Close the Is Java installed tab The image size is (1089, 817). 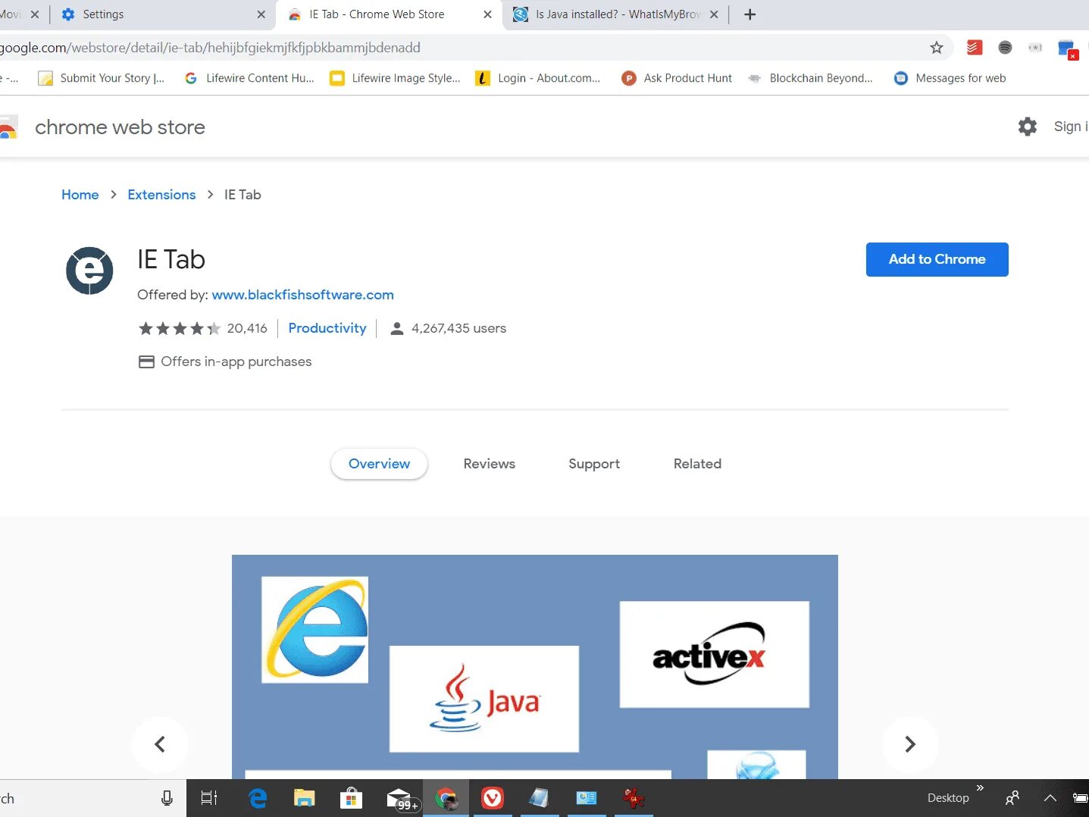click(x=714, y=14)
